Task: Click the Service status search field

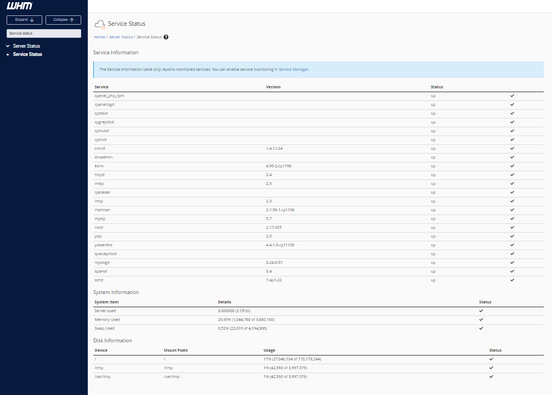Action: click(x=43, y=33)
